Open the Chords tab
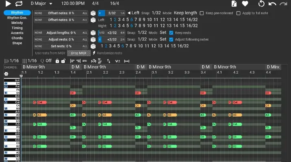The height and width of the screenshot is (162, 291). (x=17, y=38)
